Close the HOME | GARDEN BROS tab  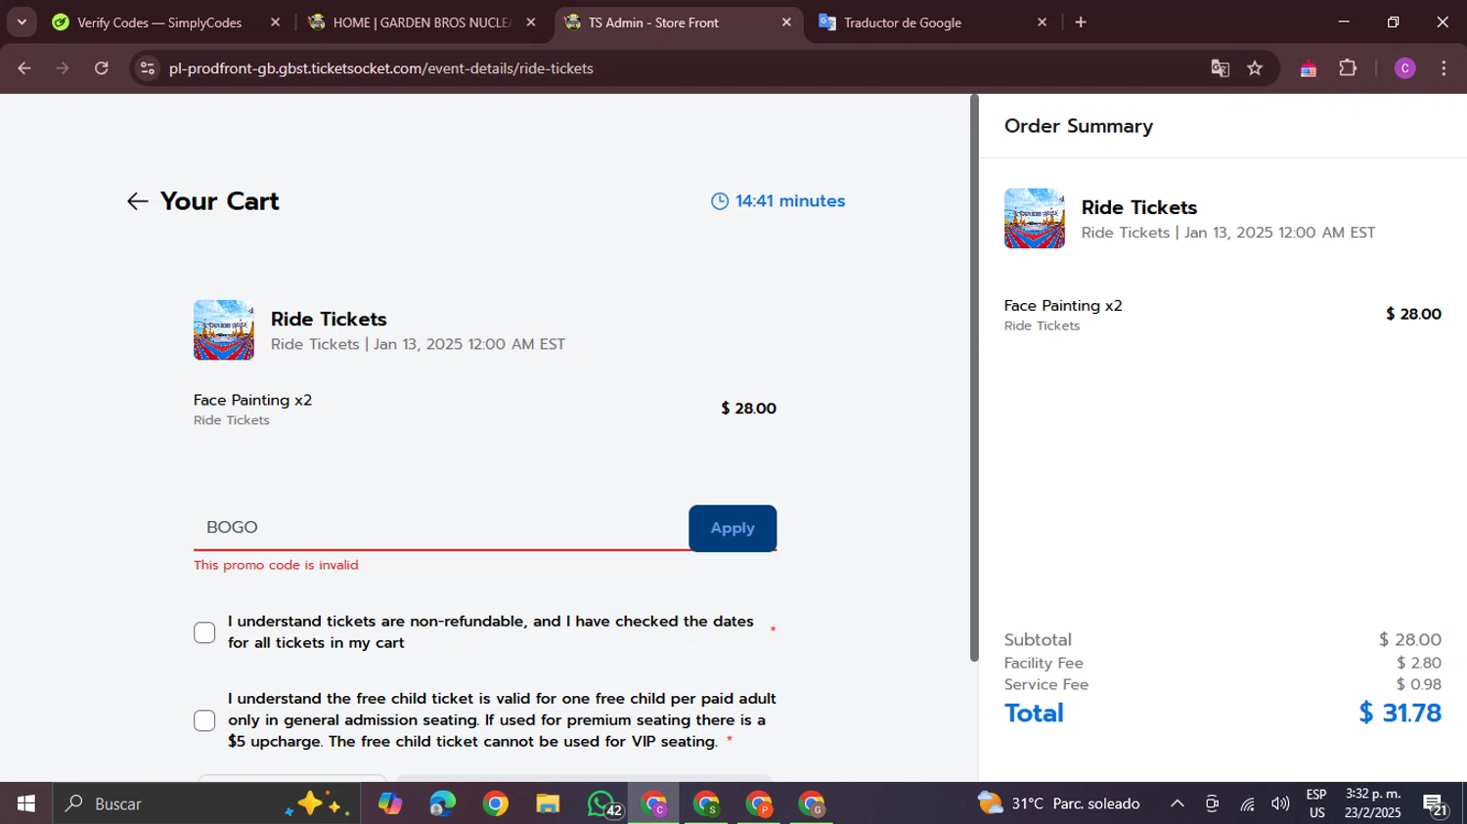(531, 22)
